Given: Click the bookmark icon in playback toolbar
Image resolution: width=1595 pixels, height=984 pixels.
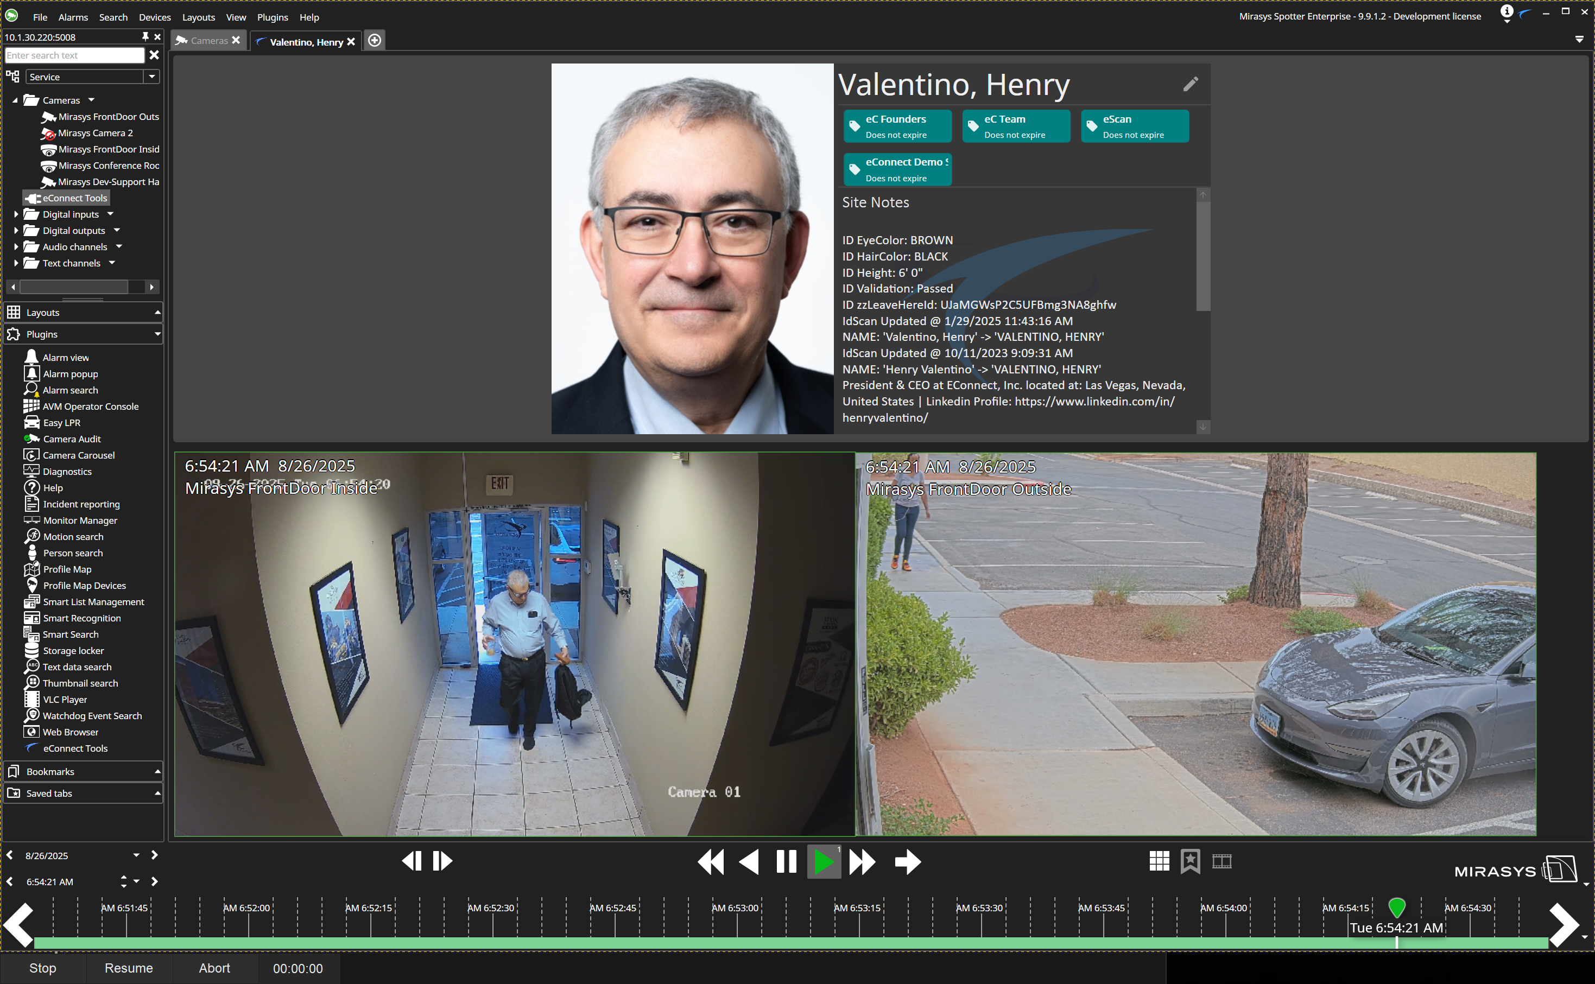Looking at the screenshot, I should pos(1190,861).
